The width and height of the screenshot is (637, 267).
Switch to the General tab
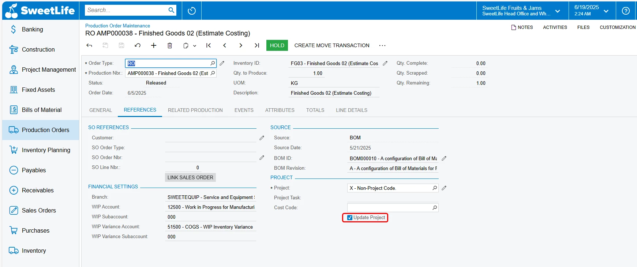[x=101, y=110]
